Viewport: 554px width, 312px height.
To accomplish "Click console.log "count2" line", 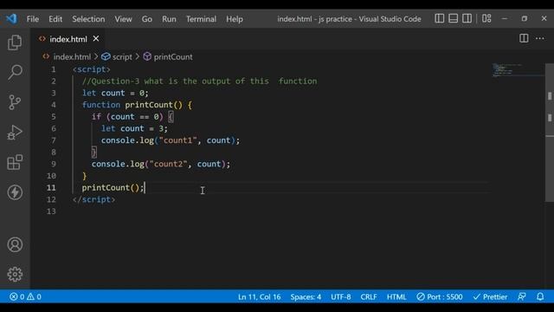I will pyautogui.click(x=161, y=164).
